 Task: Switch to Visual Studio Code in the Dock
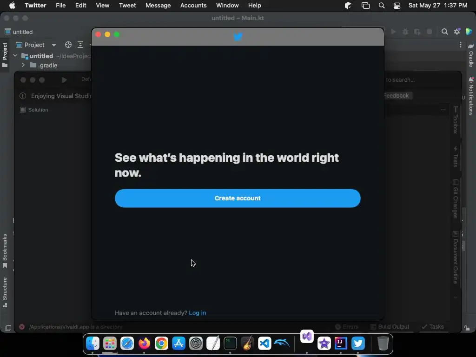(x=264, y=344)
